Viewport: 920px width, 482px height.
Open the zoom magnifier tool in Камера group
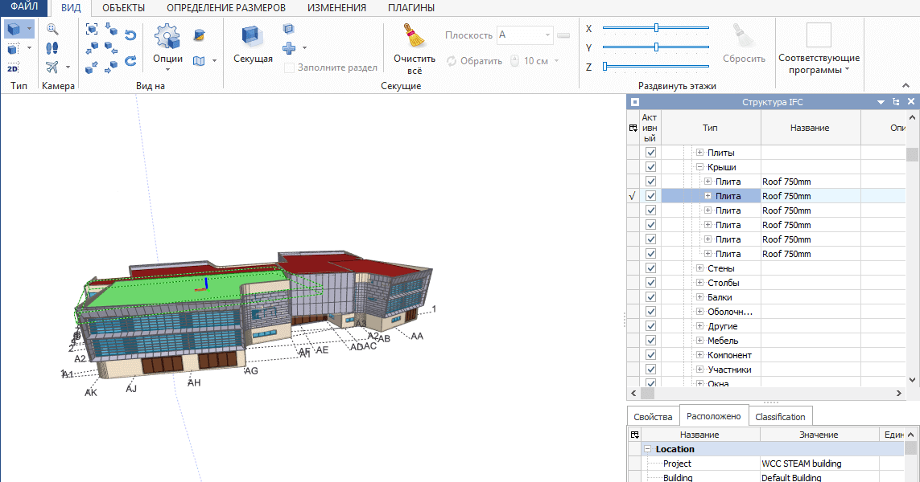coord(51,29)
